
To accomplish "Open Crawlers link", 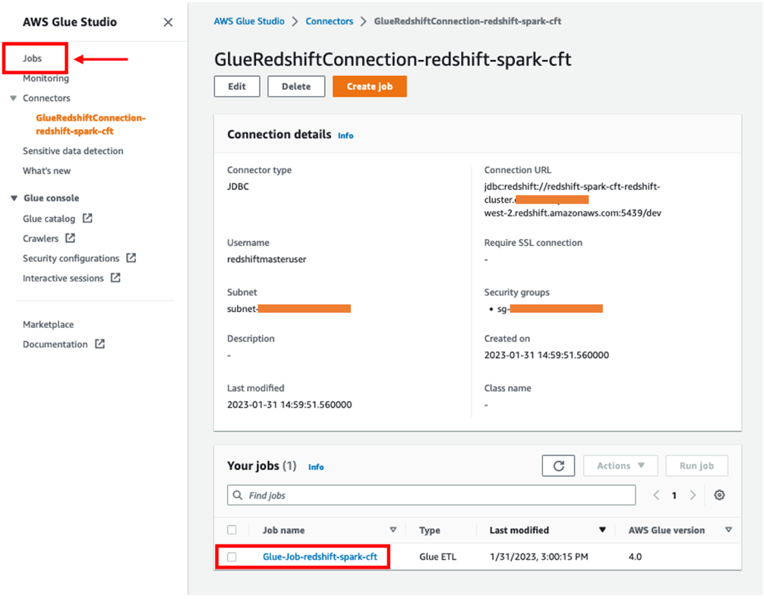I will pyautogui.click(x=40, y=238).
